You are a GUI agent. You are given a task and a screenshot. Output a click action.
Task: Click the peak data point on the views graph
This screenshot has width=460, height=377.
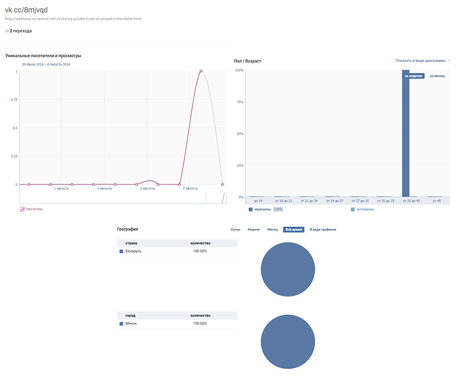(x=201, y=71)
